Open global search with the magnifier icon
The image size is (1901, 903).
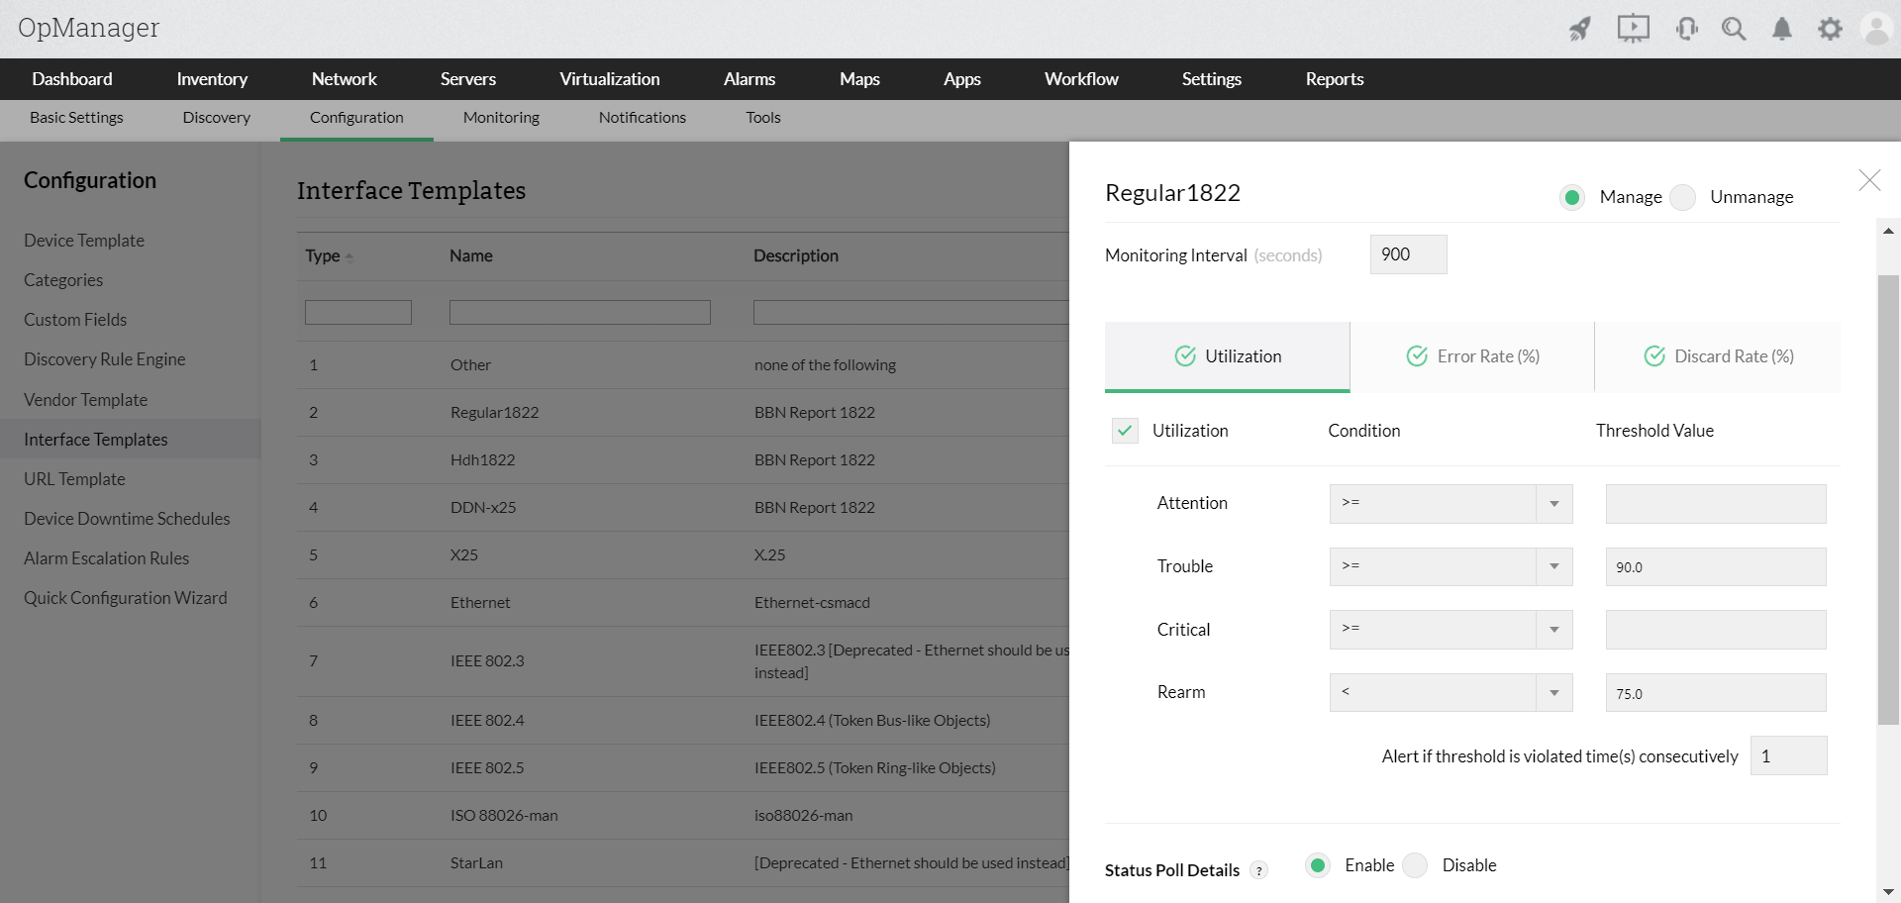pyautogui.click(x=1734, y=28)
